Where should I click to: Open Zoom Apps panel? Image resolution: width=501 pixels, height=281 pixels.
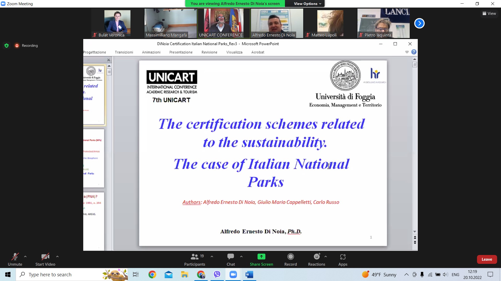coord(343,260)
